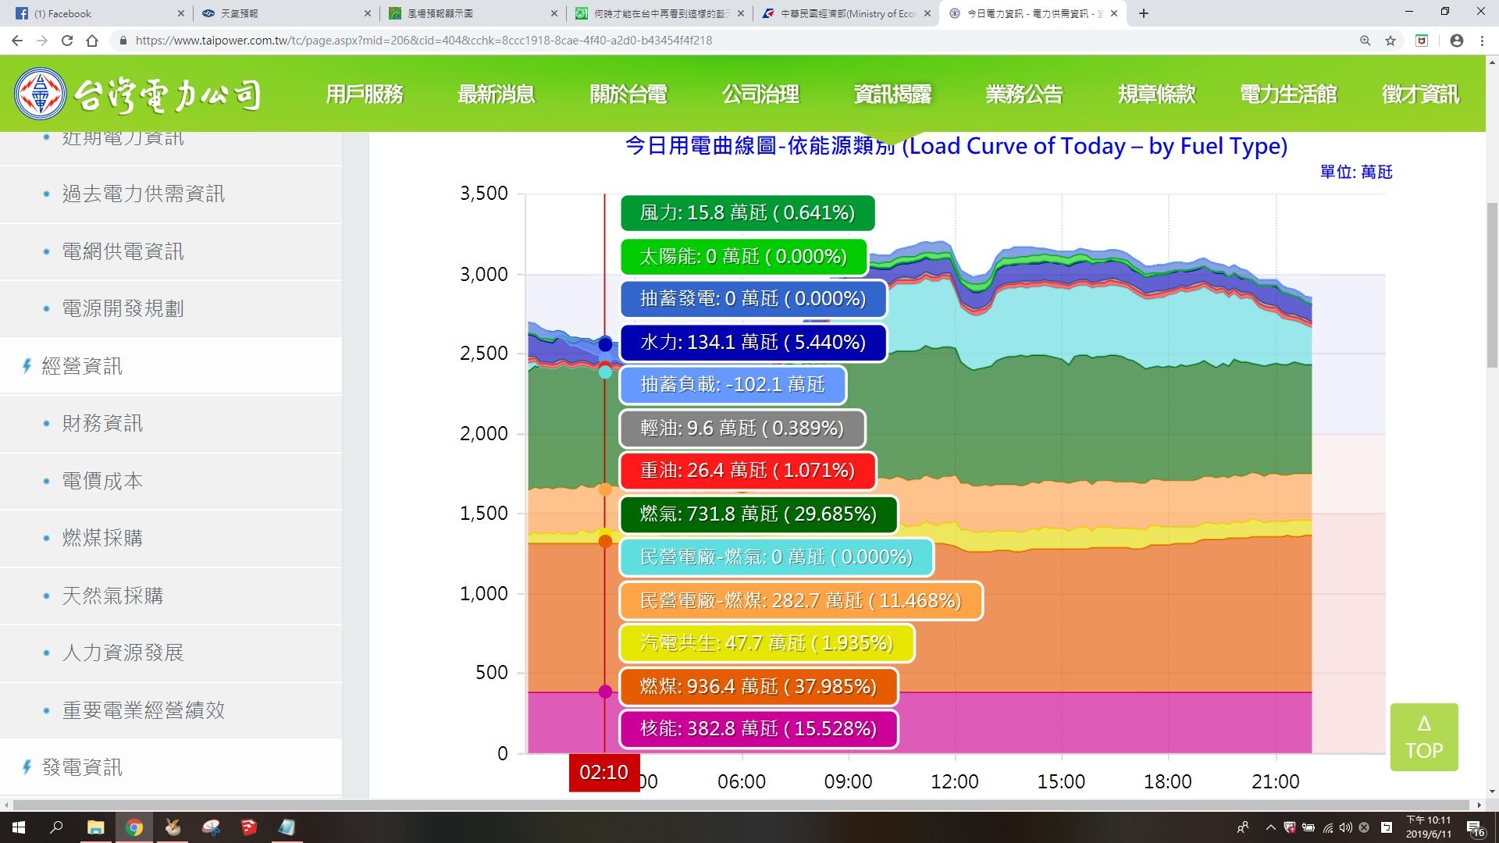Open the 公司治理 menu
Screen dimensions: 1499x843
point(760,94)
